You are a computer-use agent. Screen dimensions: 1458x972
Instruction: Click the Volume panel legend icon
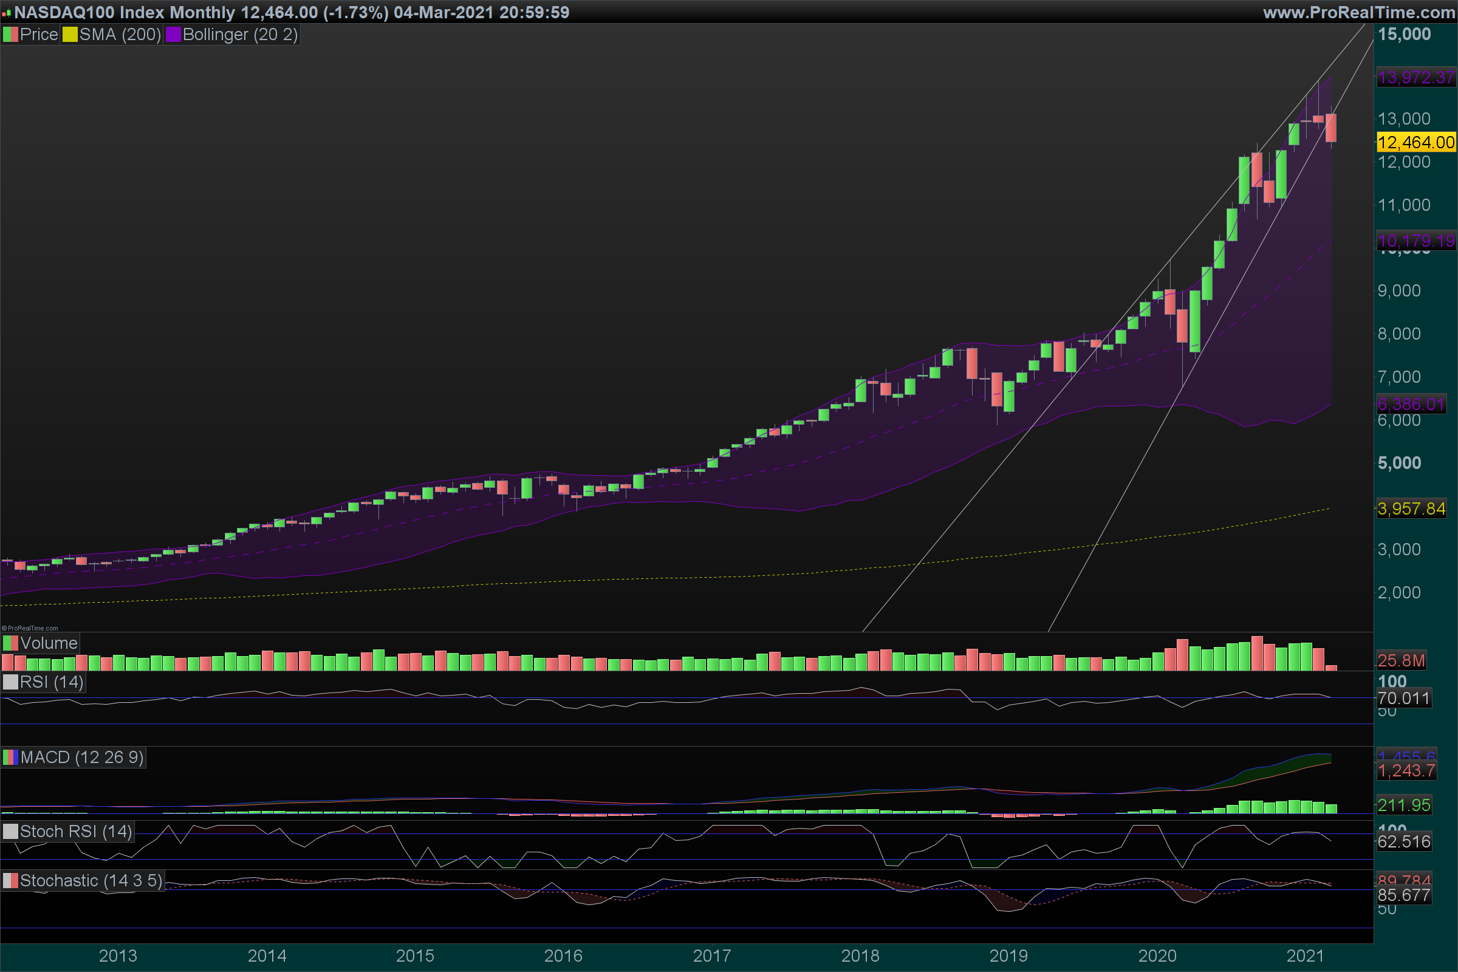click(10, 643)
